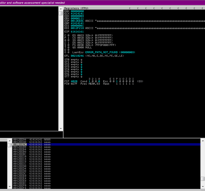Viewport: 205px width, 191px height.
Task: Select stack row 0012EEE4
Action: pos(107,178)
